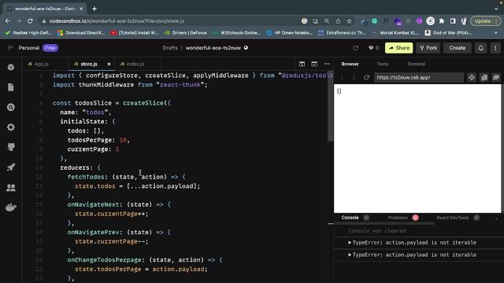Expand the second TypeError console entry

[350, 255]
